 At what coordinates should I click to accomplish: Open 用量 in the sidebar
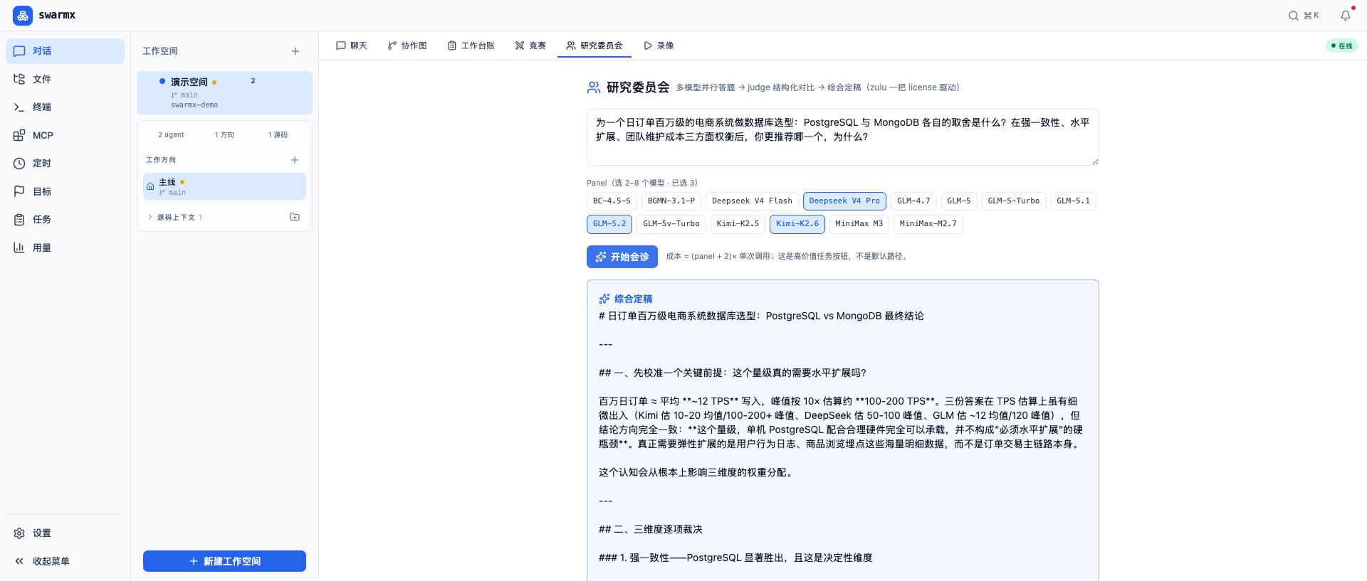65,247
